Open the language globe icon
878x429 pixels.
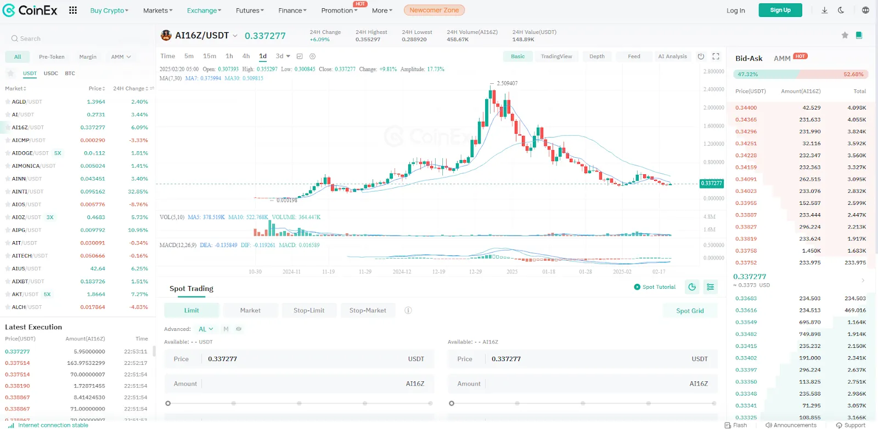(865, 10)
